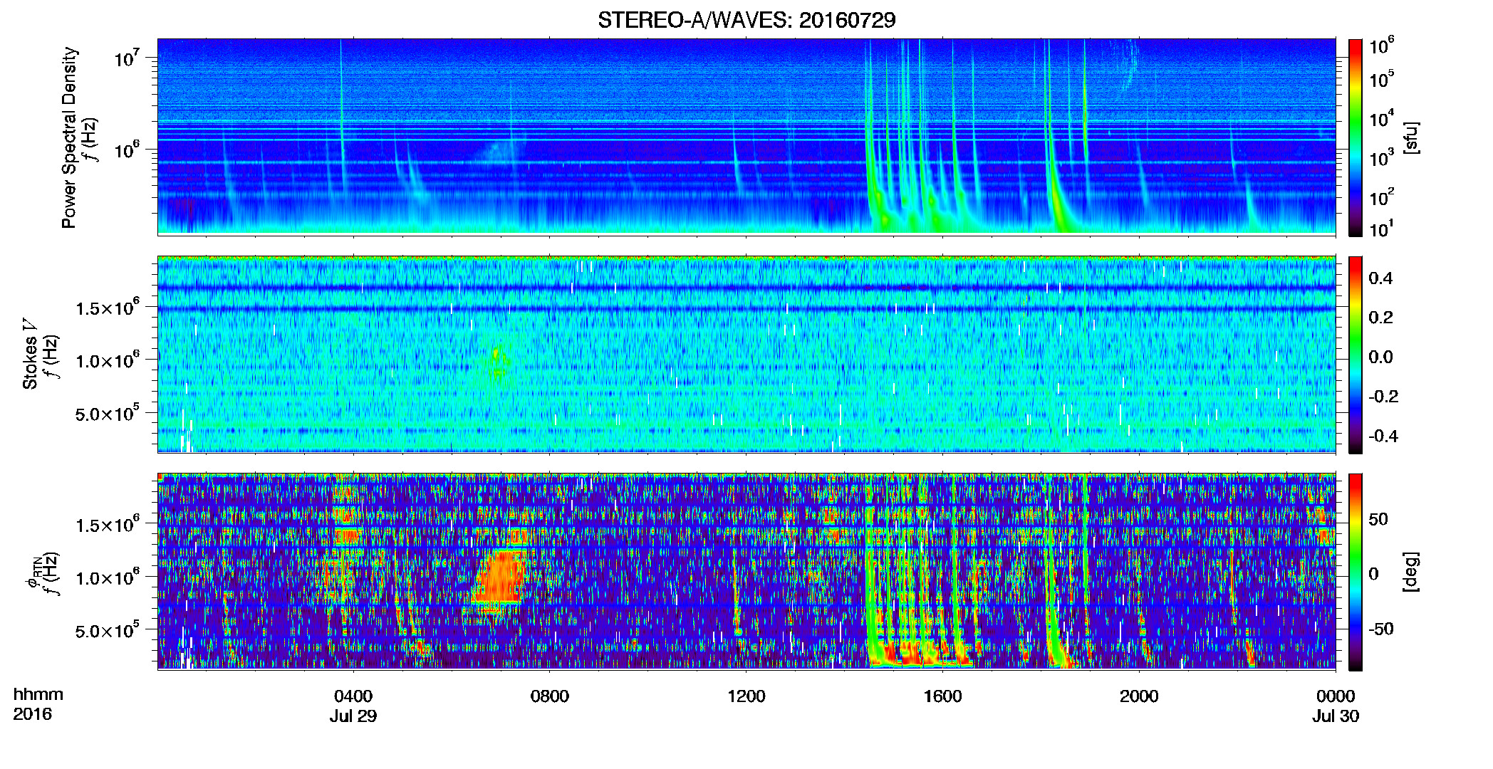Screen dimensions: 1493x769
Task: Click the Stokes V axis label
Action: point(30,354)
